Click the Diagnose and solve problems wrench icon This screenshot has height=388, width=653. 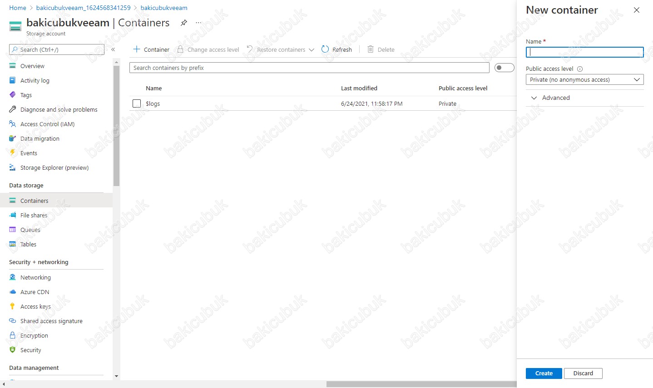13,109
